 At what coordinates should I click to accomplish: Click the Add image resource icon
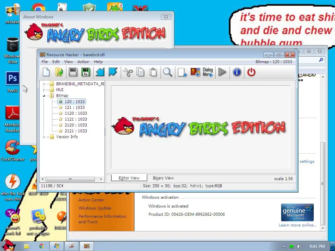coord(195,72)
